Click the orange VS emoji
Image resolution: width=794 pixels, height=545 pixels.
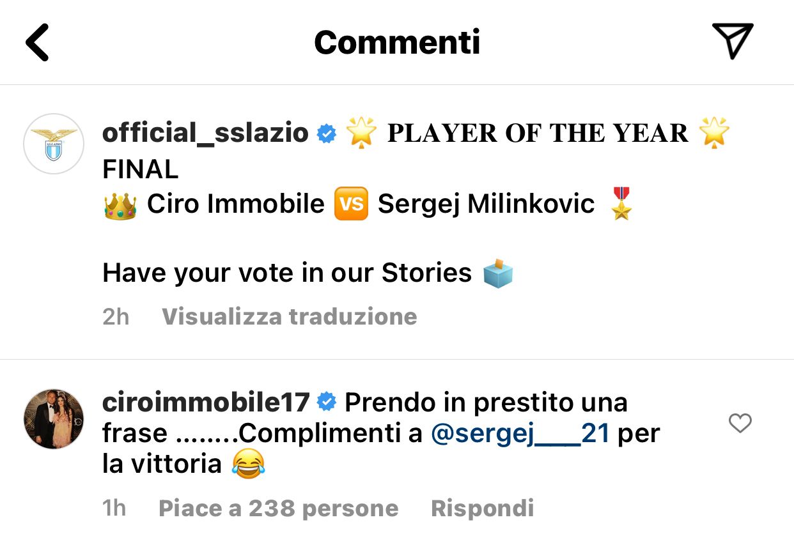coord(351,204)
